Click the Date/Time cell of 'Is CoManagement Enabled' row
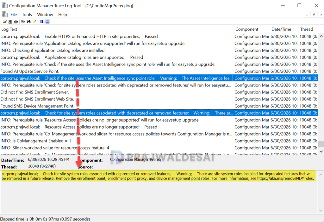Screen dimensions: 324x222 click(x=284, y=141)
